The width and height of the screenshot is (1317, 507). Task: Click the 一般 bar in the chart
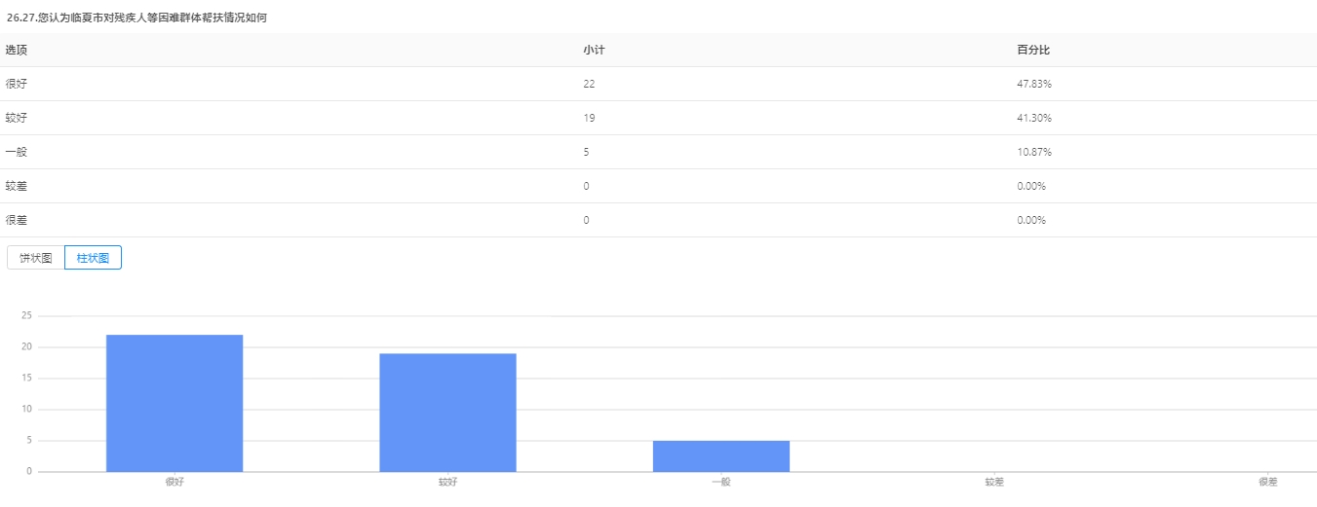point(720,455)
